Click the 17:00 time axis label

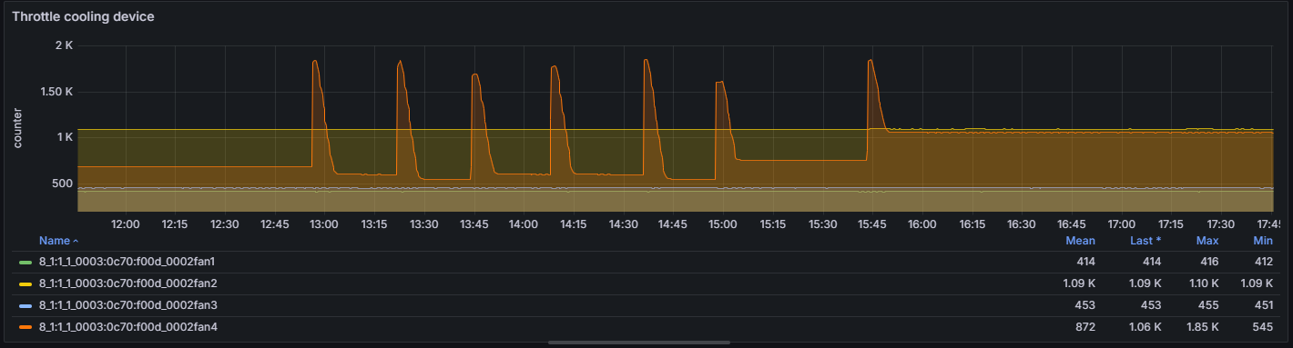click(x=1121, y=224)
